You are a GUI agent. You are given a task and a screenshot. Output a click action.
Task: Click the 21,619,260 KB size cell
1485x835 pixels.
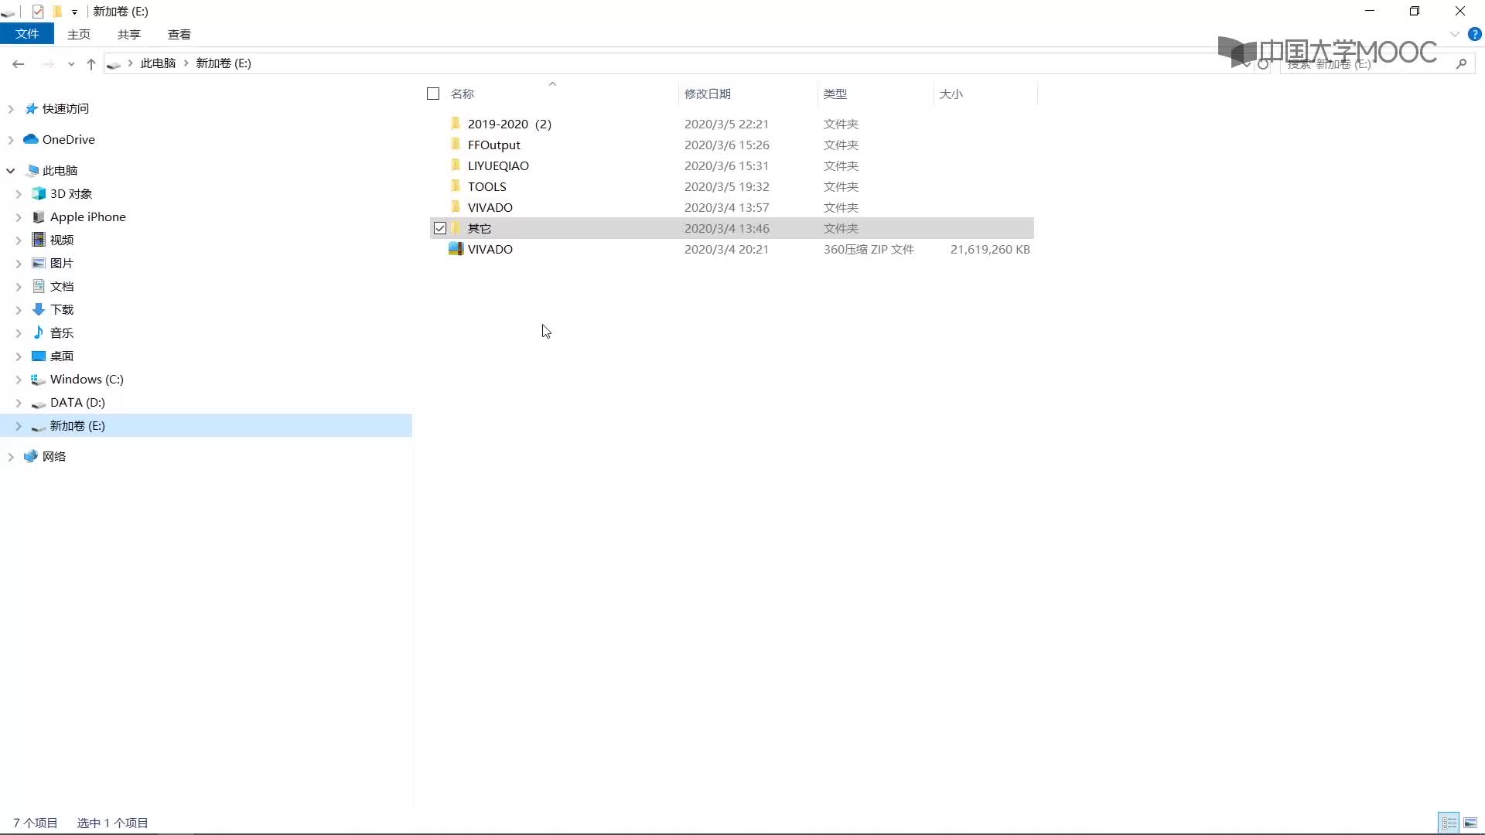(x=990, y=249)
